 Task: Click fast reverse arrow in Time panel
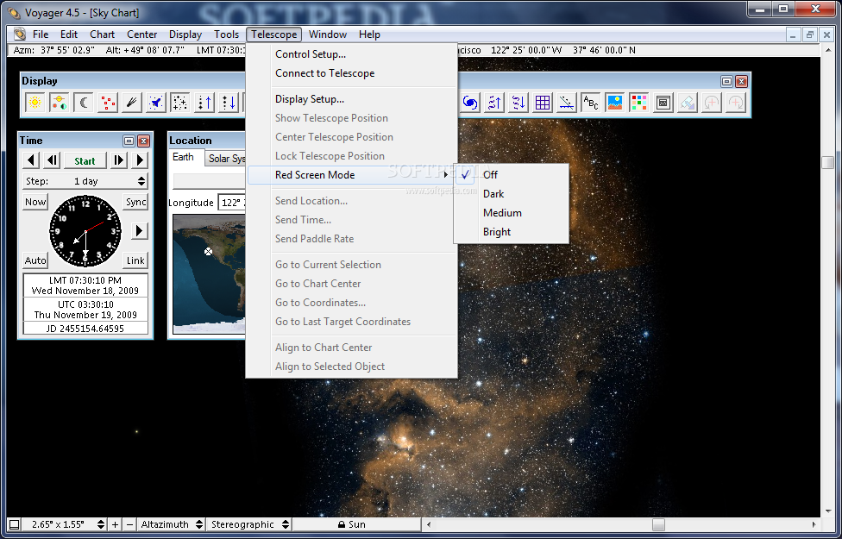click(31, 160)
